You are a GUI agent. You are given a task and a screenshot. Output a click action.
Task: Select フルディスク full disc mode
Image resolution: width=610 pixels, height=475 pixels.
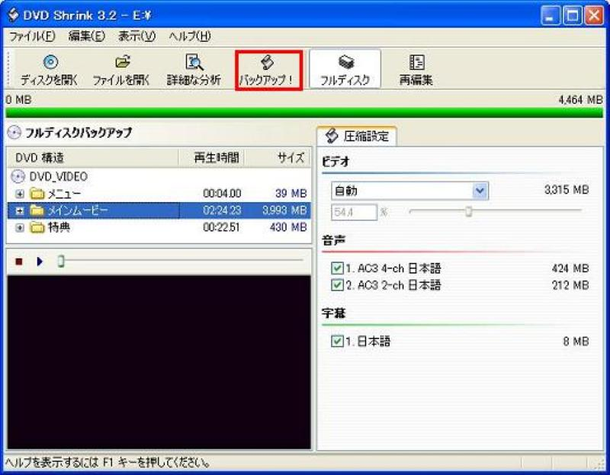pos(347,67)
